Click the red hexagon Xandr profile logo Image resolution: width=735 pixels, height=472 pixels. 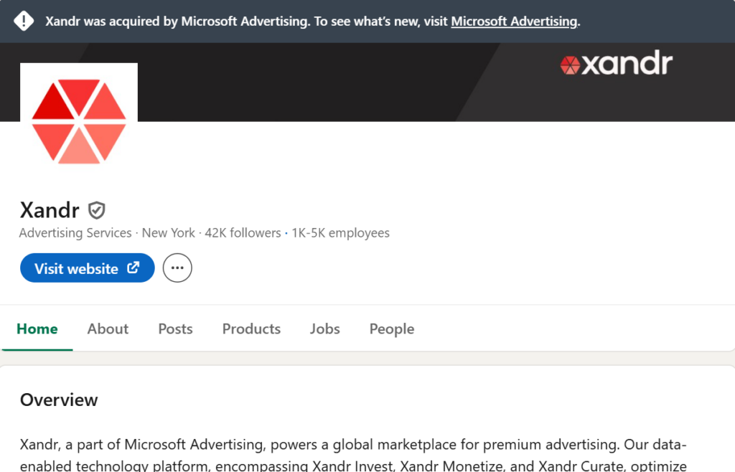[79, 121]
